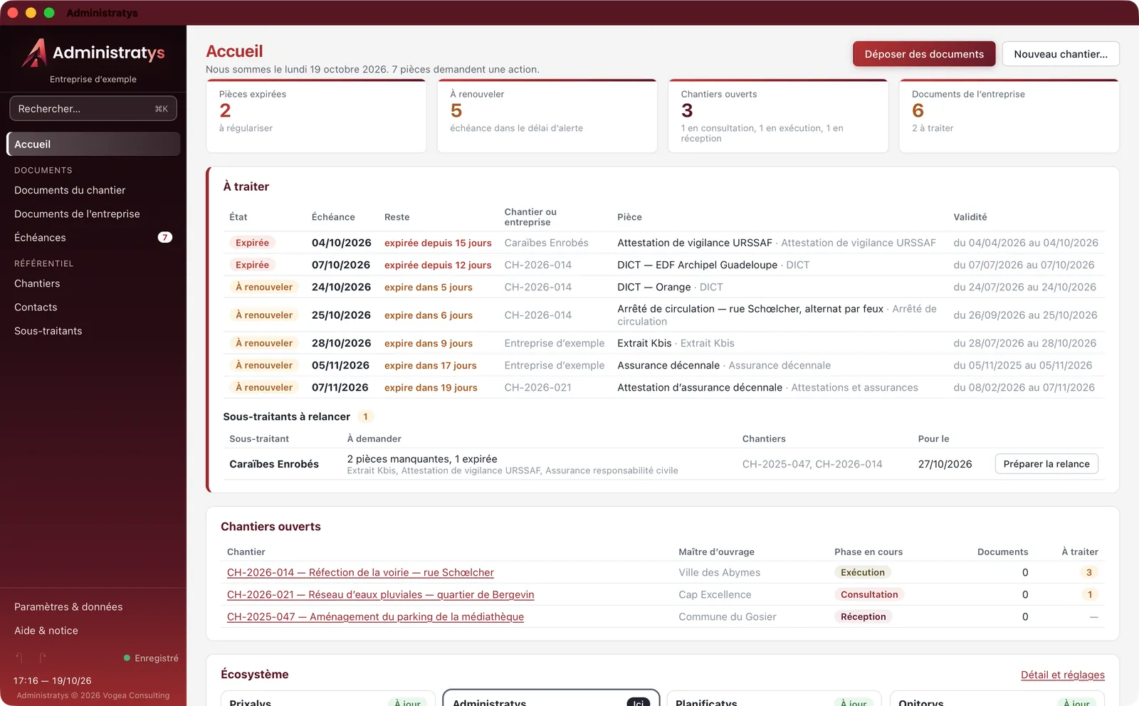Screen dimensions: 1139x706
Task: Click À renouveler tag on 28/10/2026 row
Action: point(264,343)
